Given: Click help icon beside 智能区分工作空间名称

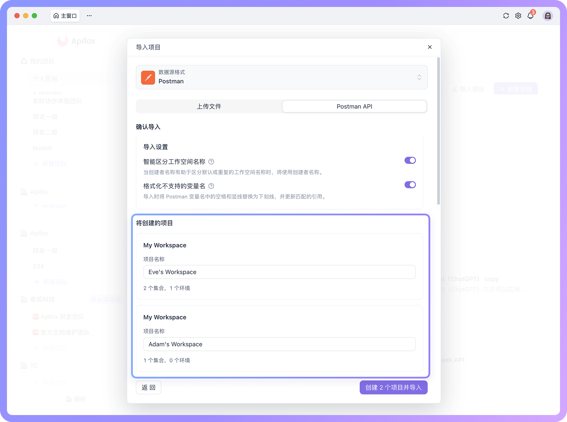Looking at the screenshot, I should [x=211, y=162].
